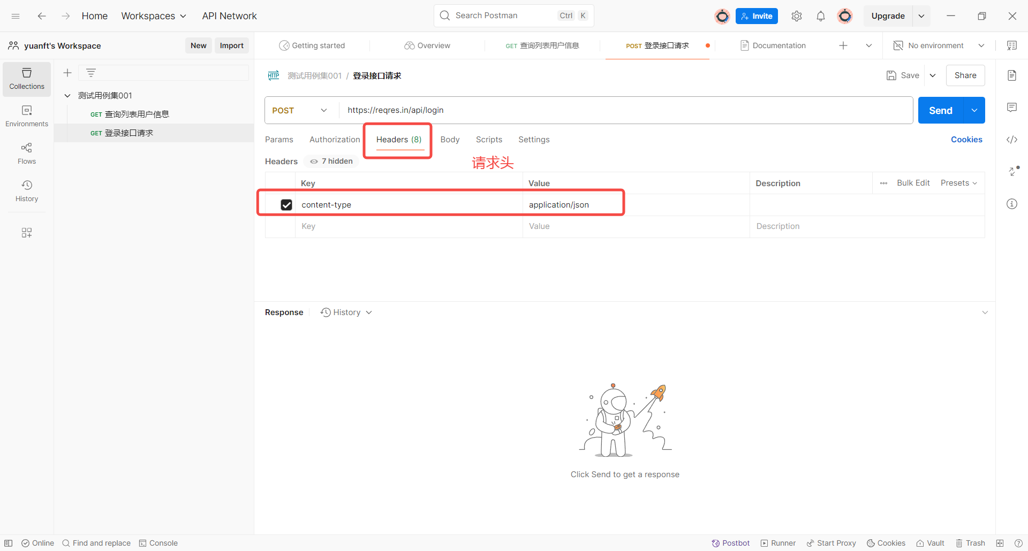
Task: Open related requests icon in right sidebar
Action: (x=1014, y=171)
